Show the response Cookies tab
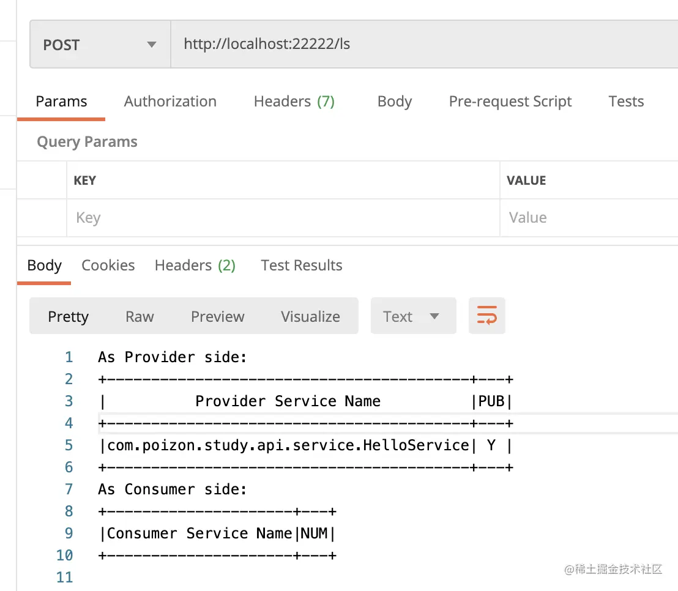 click(x=108, y=266)
